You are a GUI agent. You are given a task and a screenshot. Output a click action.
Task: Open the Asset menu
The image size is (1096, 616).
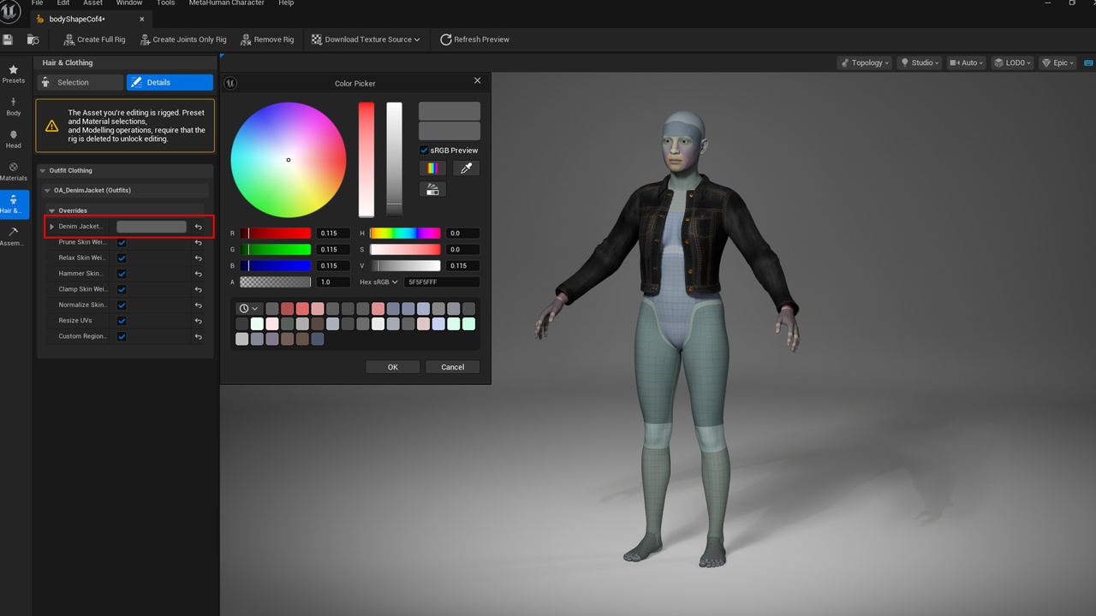[92, 3]
